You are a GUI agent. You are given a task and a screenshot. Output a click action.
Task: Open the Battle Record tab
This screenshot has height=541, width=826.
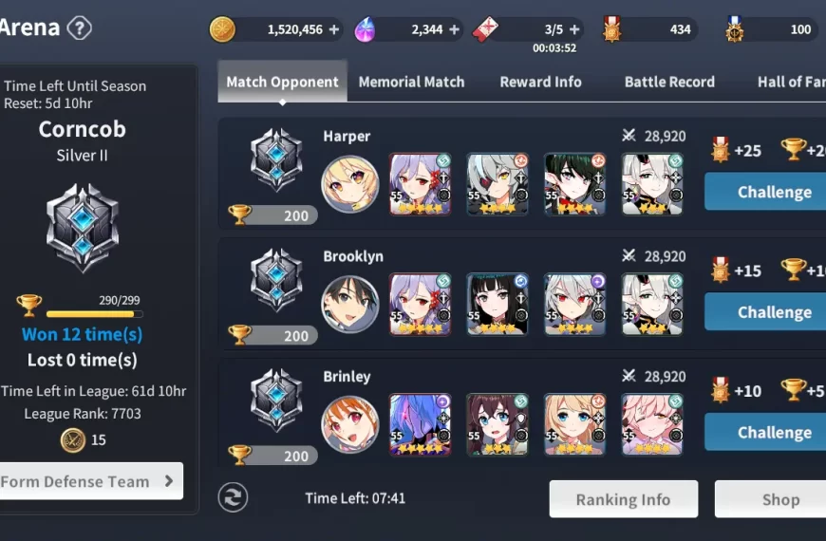(669, 83)
